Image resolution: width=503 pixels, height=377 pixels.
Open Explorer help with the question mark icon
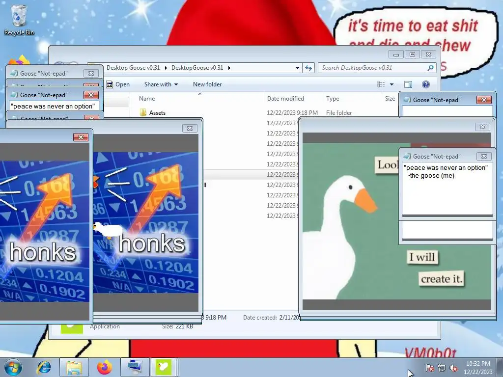coord(426,84)
